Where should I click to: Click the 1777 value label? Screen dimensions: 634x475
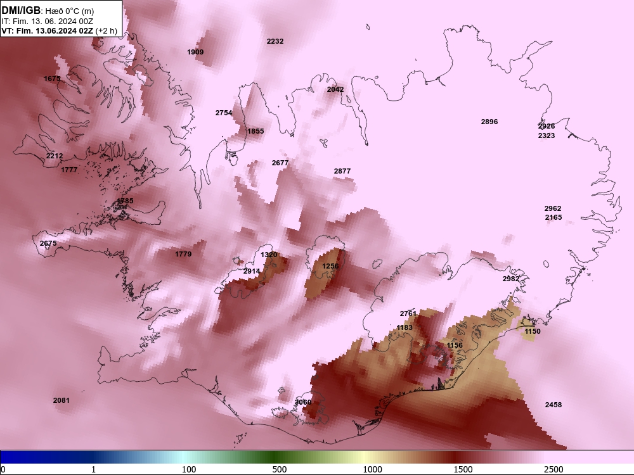pos(69,170)
